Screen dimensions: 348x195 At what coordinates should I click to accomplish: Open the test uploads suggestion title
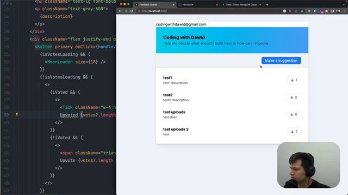(174, 112)
